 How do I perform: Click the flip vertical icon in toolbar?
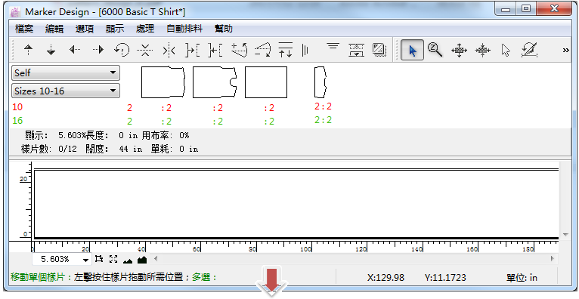(x=145, y=49)
